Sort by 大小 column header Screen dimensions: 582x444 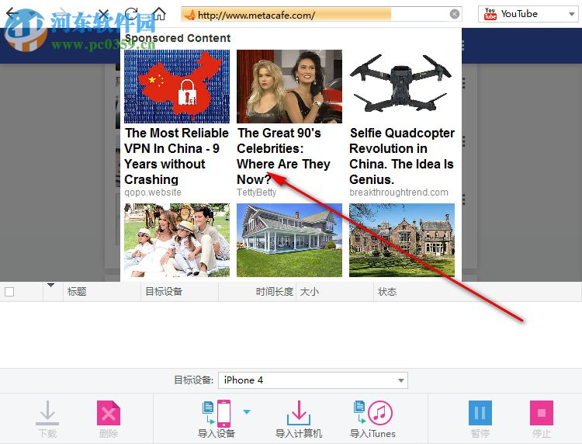click(x=334, y=292)
